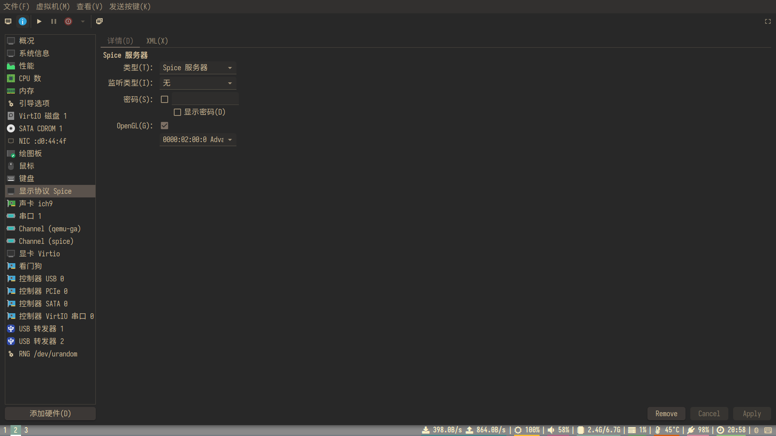
Task: Click the graphical console monitor icon
Action: click(8, 21)
